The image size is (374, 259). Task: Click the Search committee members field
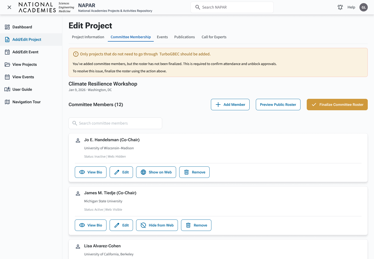115,123
